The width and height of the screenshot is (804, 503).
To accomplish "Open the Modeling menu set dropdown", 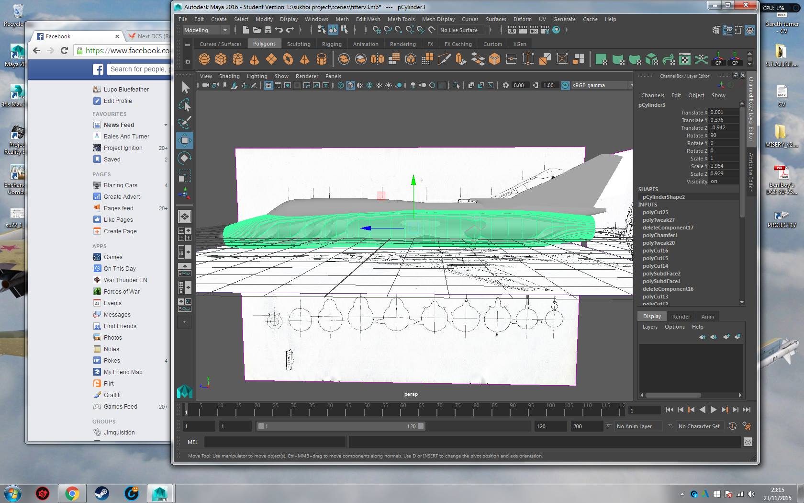I will point(206,30).
